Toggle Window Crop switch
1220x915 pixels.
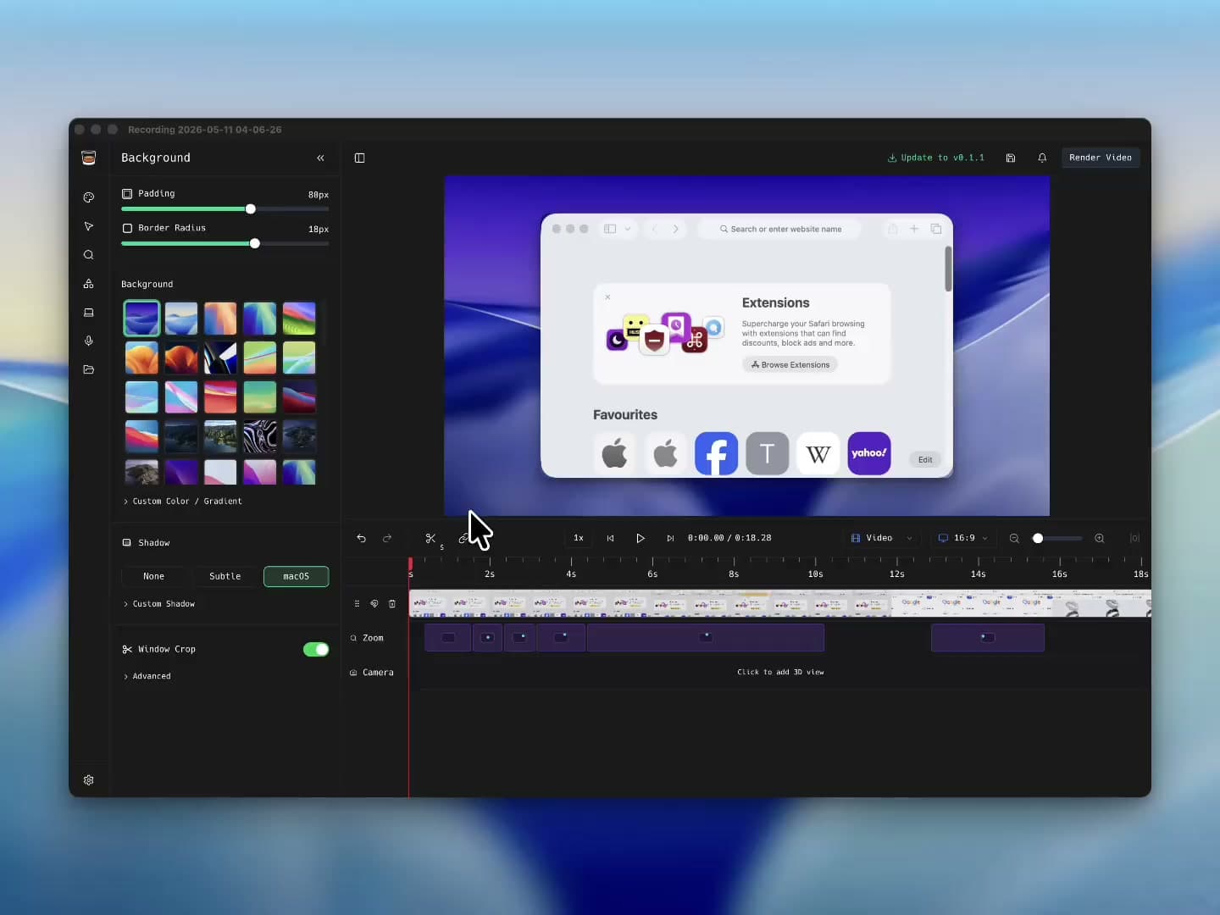tap(316, 649)
